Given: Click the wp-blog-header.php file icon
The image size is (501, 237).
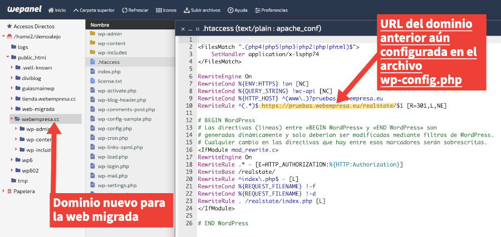Looking at the screenshot, I should click(x=92, y=100).
